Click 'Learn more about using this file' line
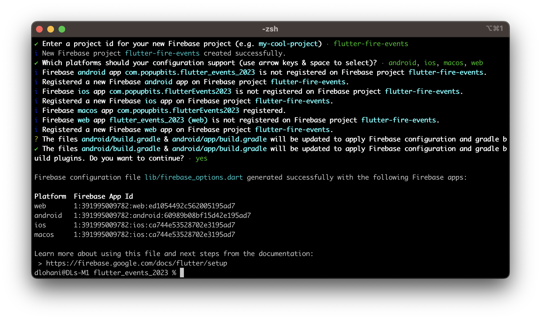The image size is (541, 320). point(174,254)
